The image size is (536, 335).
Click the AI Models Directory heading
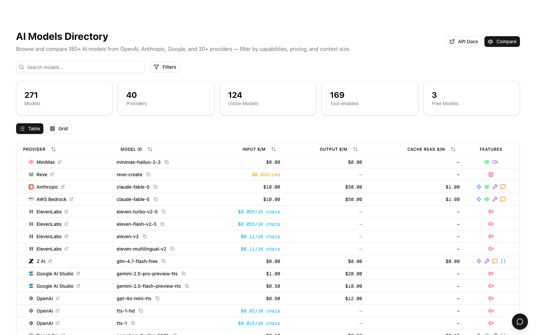pyautogui.click(x=62, y=36)
